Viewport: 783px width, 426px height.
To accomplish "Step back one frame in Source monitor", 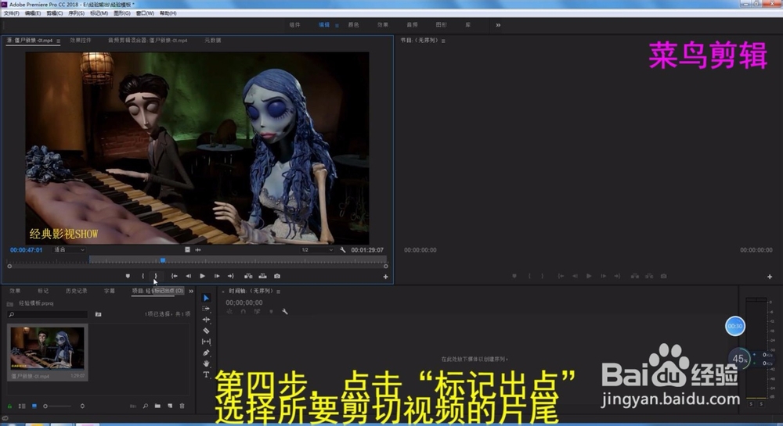I will 188,275.
